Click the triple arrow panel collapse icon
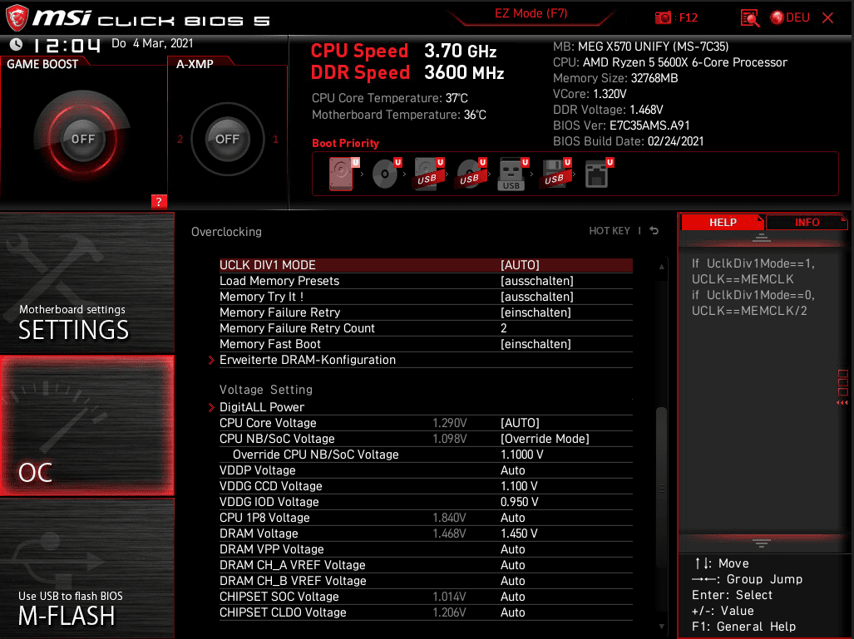The image size is (854, 639). pos(842,403)
